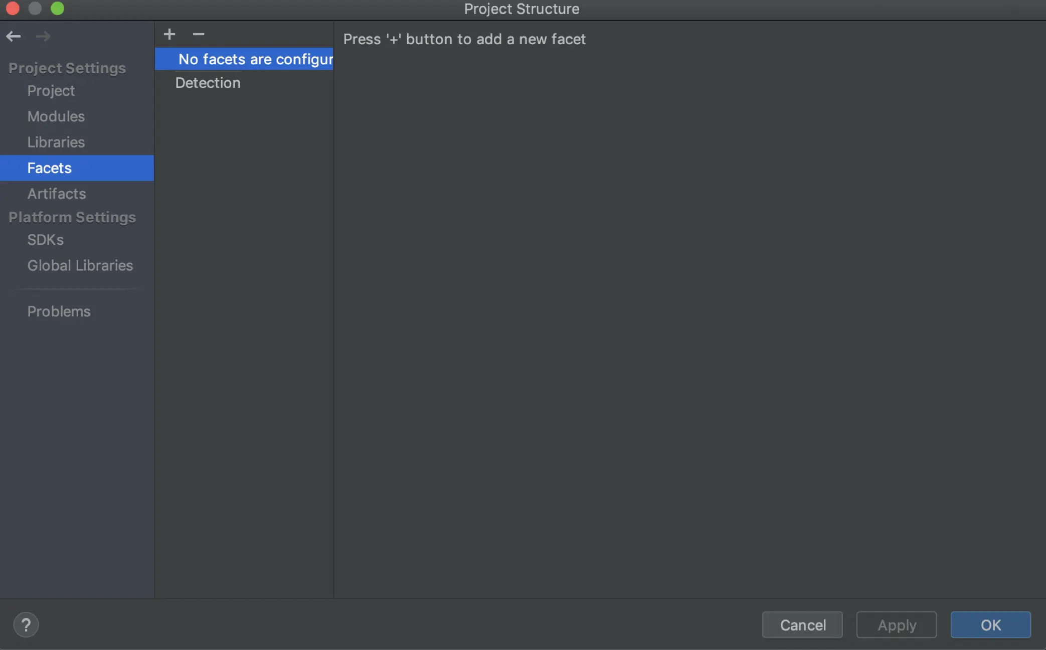Switch to Libraries settings
Image resolution: width=1046 pixels, height=650 pixels.
point(56,142)
